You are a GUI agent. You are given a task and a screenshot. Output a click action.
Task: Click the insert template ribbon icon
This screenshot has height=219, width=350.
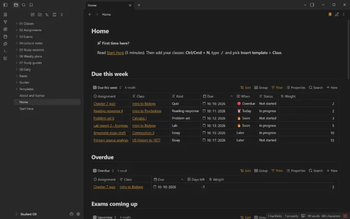[x=5, y=44]
